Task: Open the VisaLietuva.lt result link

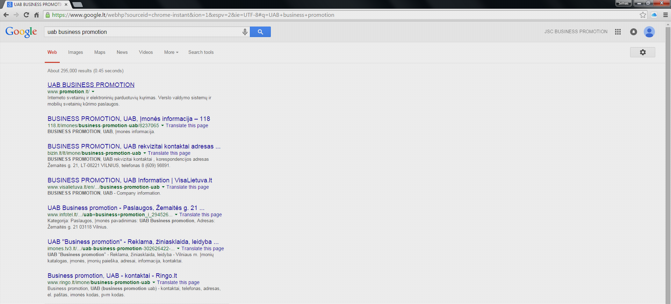Action: tap(130, 180)
